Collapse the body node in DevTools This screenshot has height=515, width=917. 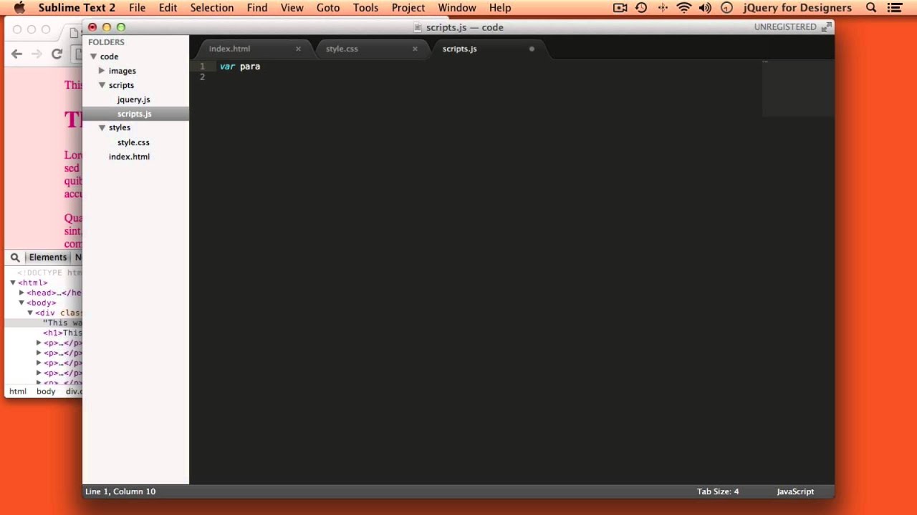pos(21,303)
